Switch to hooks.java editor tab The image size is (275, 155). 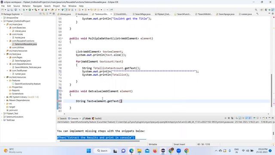click(x=81, y=14)
